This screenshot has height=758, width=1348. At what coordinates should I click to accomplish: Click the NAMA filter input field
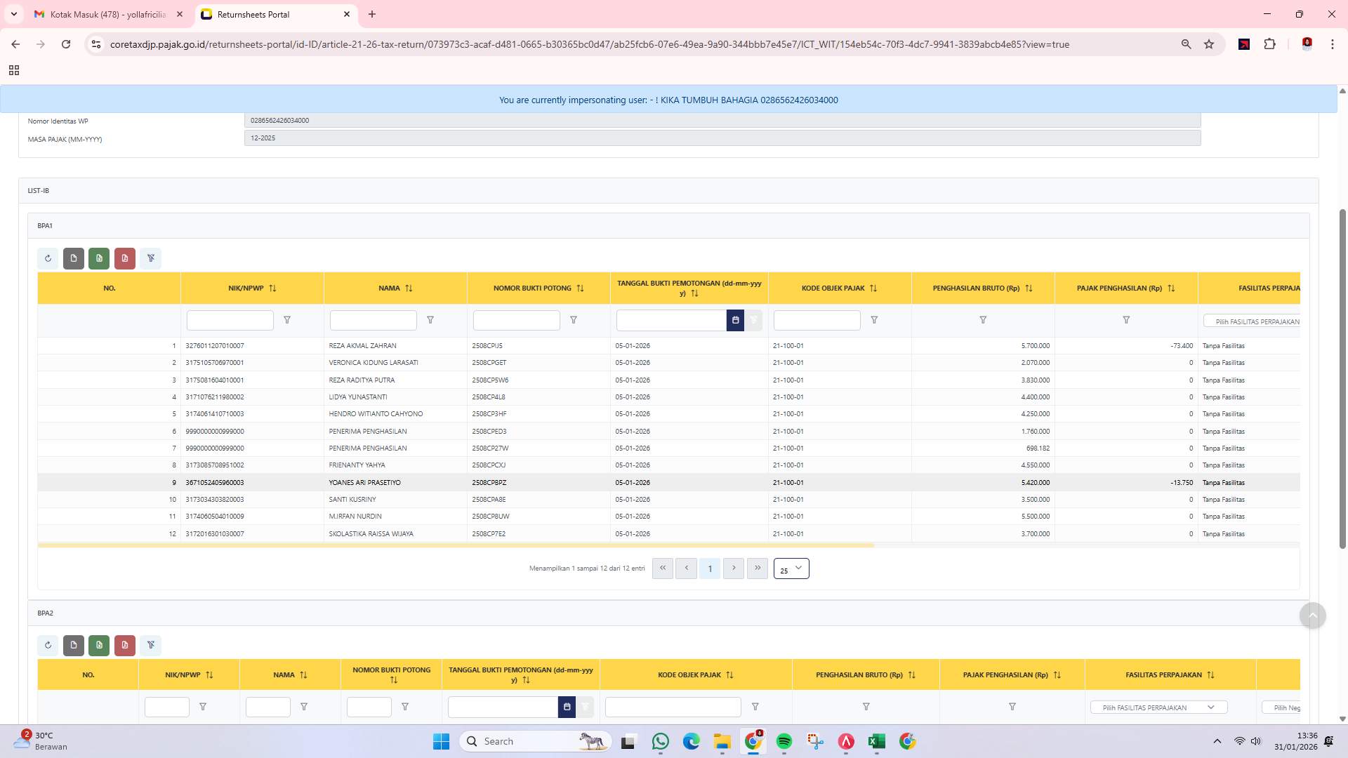[373, 320]
